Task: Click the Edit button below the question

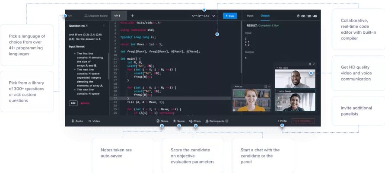Action: coord(73,103)
